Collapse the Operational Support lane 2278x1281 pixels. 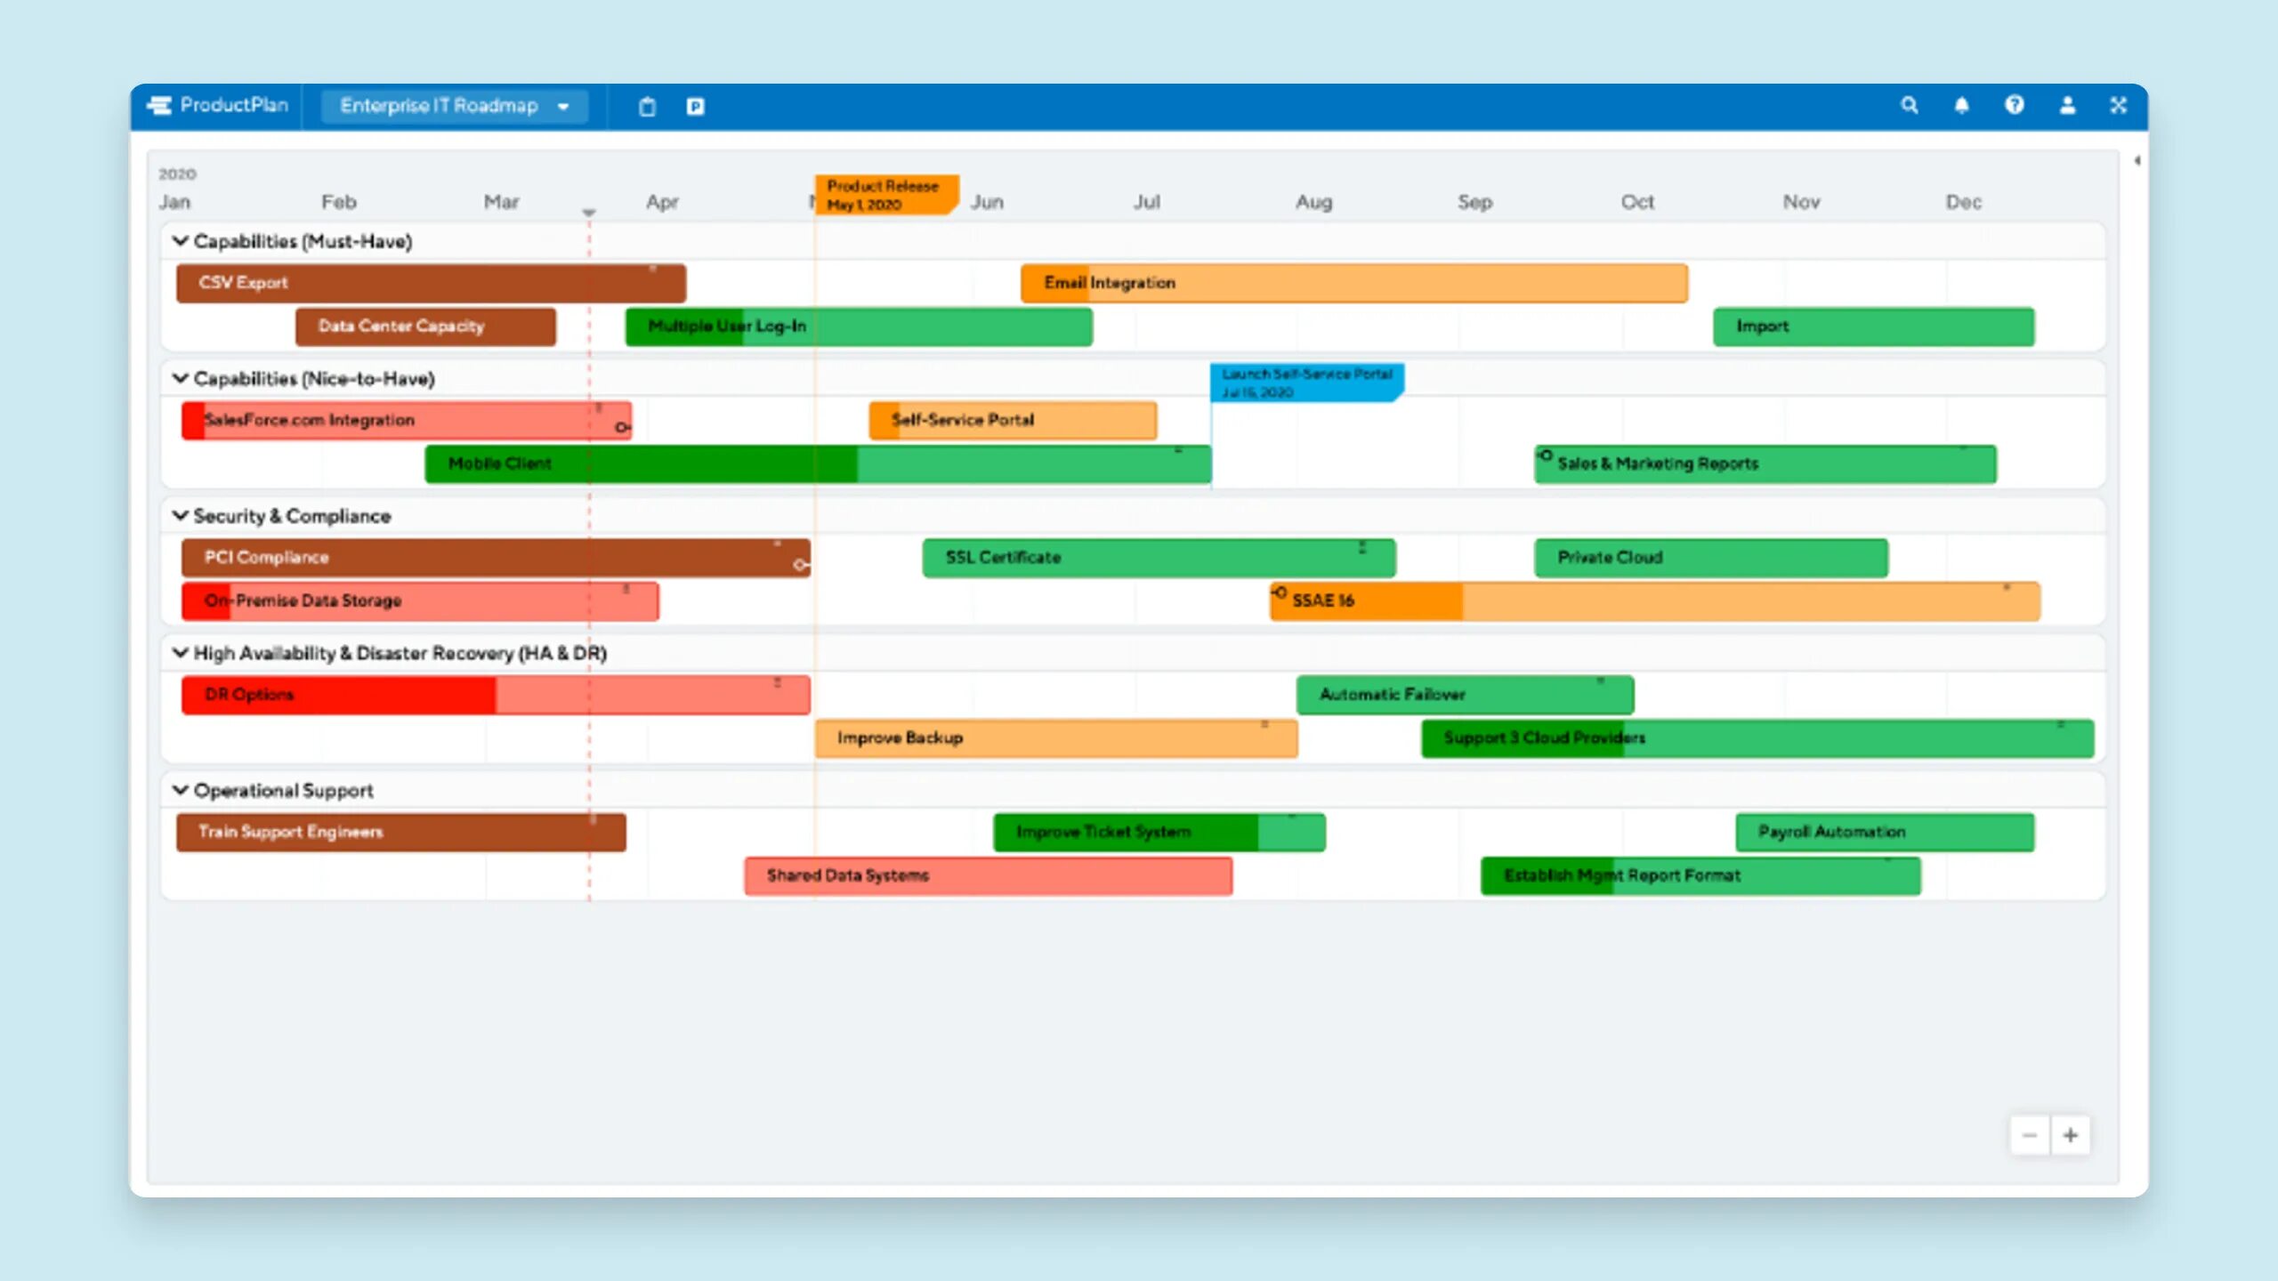pos(181,790)
